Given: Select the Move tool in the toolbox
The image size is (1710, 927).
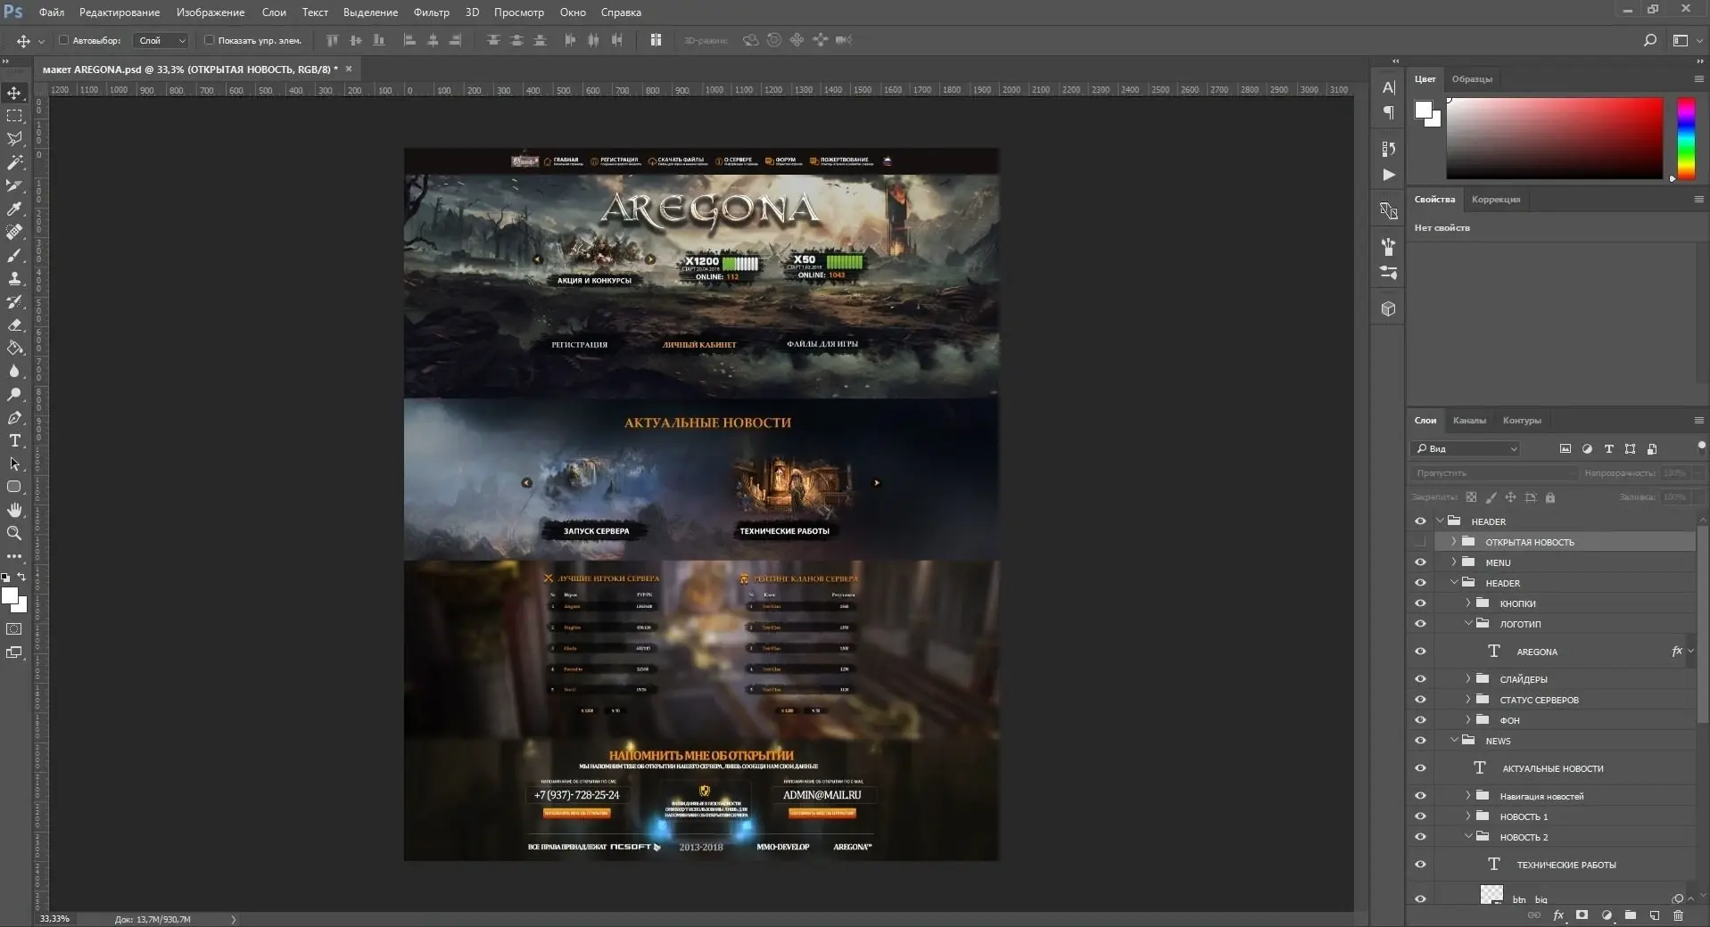Looking at the screenshot, I should pos(14,93).
